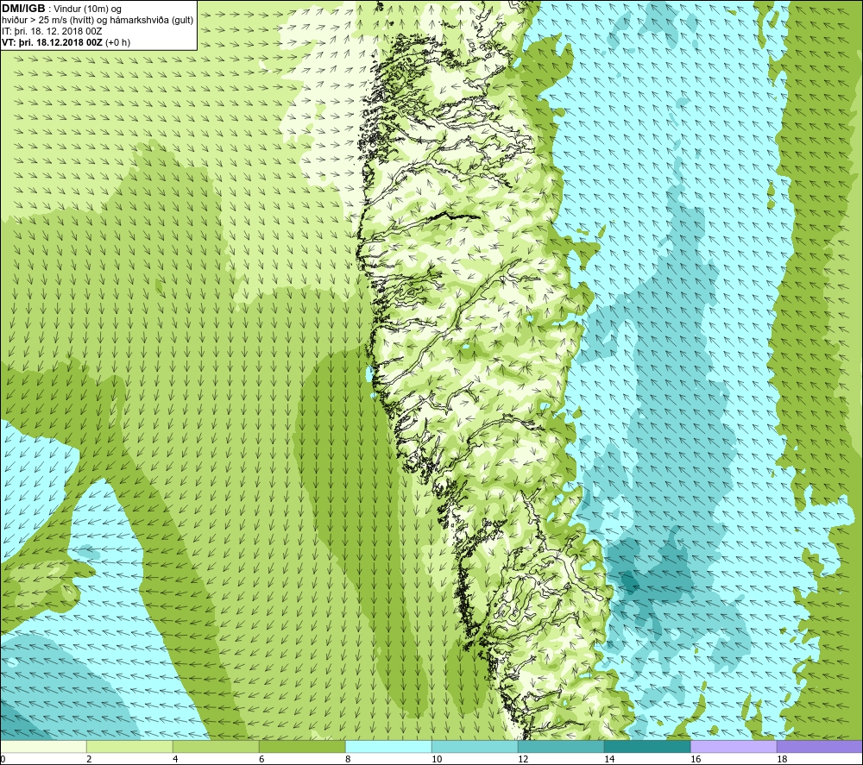Click the legend value label 10
The height and width of the screenshot is (765, 863).
click(437, 760)
